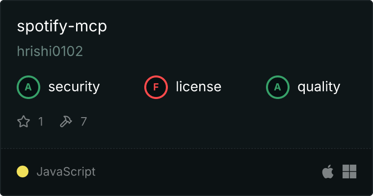Click the dashed divider above footer
373x196 pixels.
(186, 148)
